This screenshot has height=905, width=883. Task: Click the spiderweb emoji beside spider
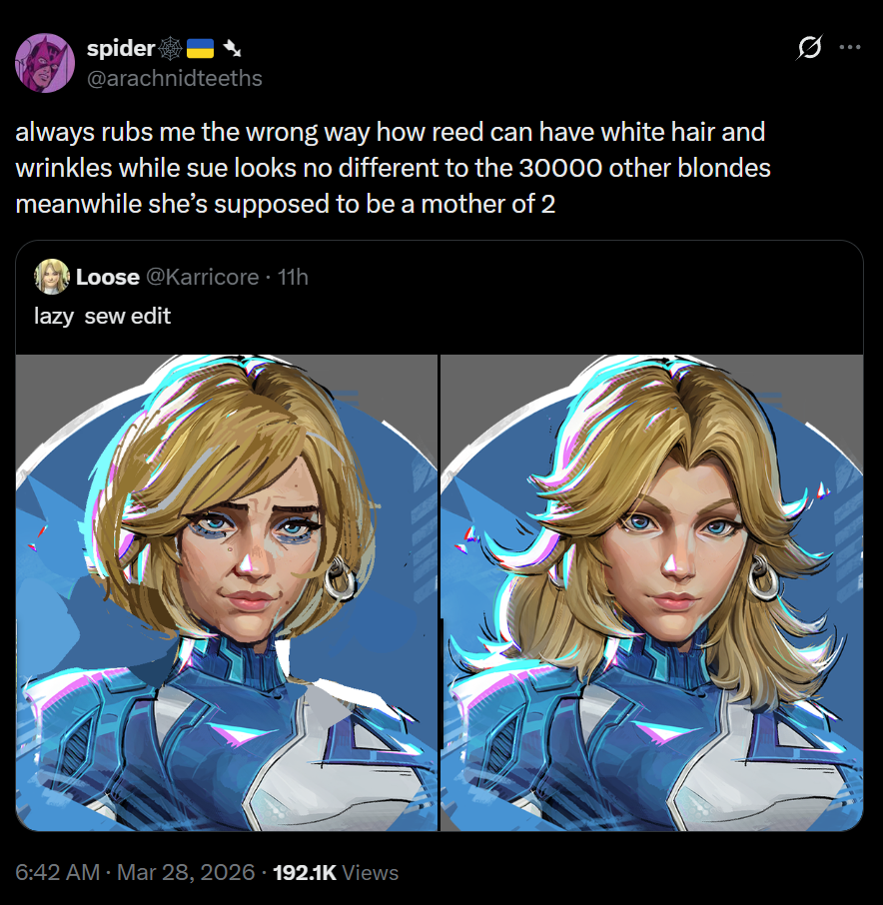click(x=170, y=49)
